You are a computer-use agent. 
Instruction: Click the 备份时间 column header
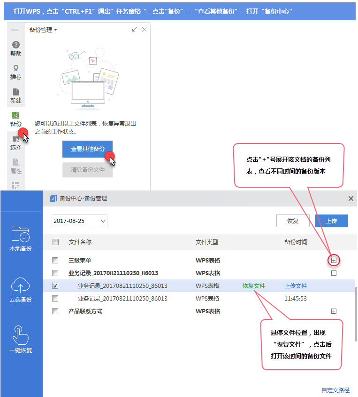tap(296, 242)
